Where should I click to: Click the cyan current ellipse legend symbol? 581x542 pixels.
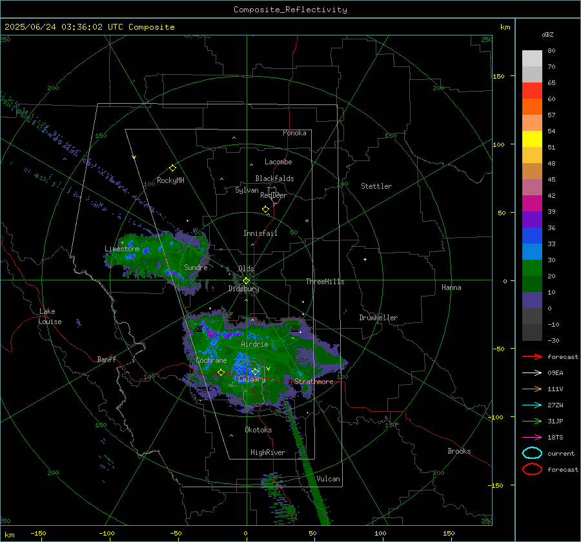[532, 453]
